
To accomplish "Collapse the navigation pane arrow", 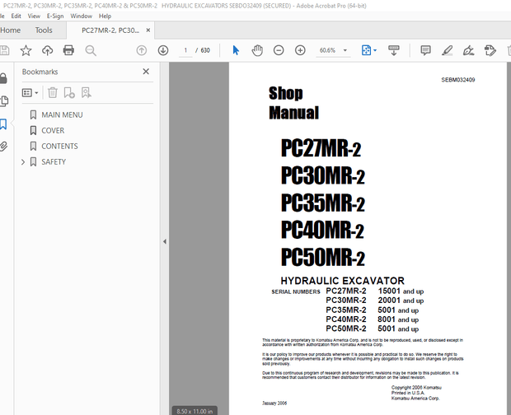I will pyautogui.click(x=165, y=241).
